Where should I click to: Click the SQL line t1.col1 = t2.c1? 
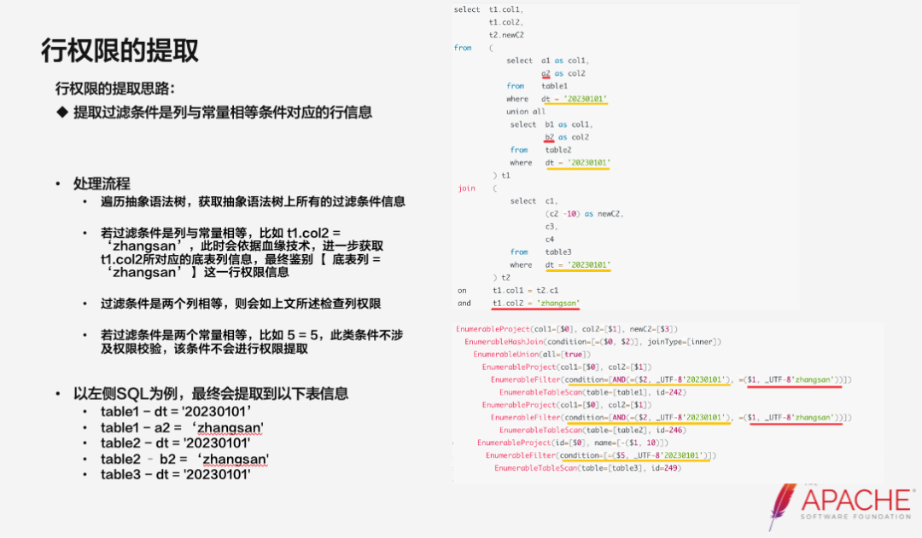(x=526, y=290)
